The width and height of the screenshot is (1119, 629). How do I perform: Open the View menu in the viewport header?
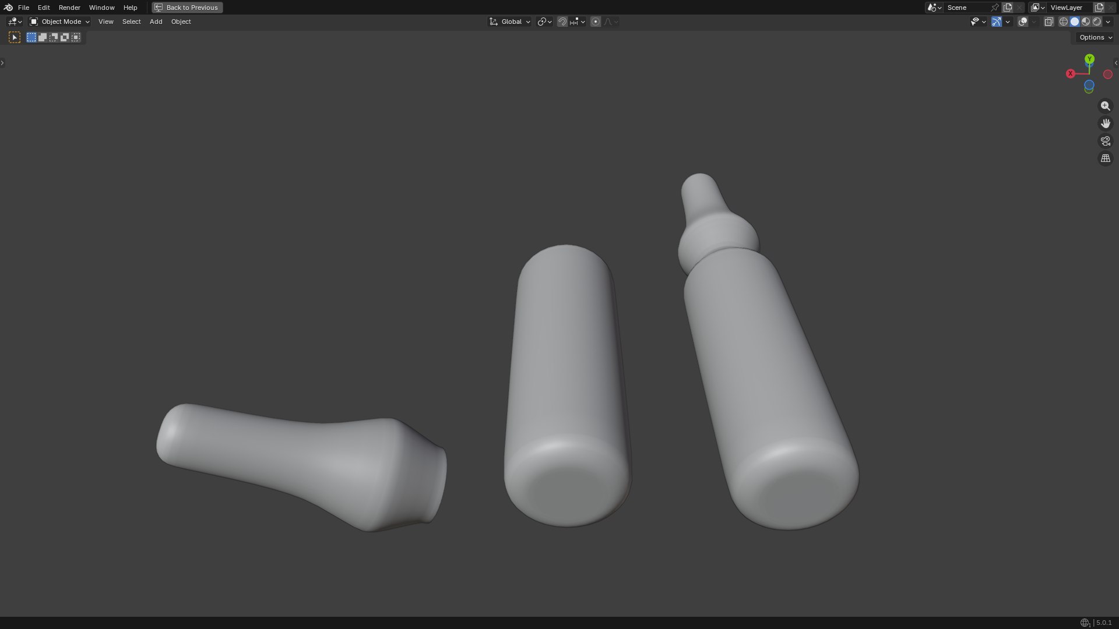(105, 22)
